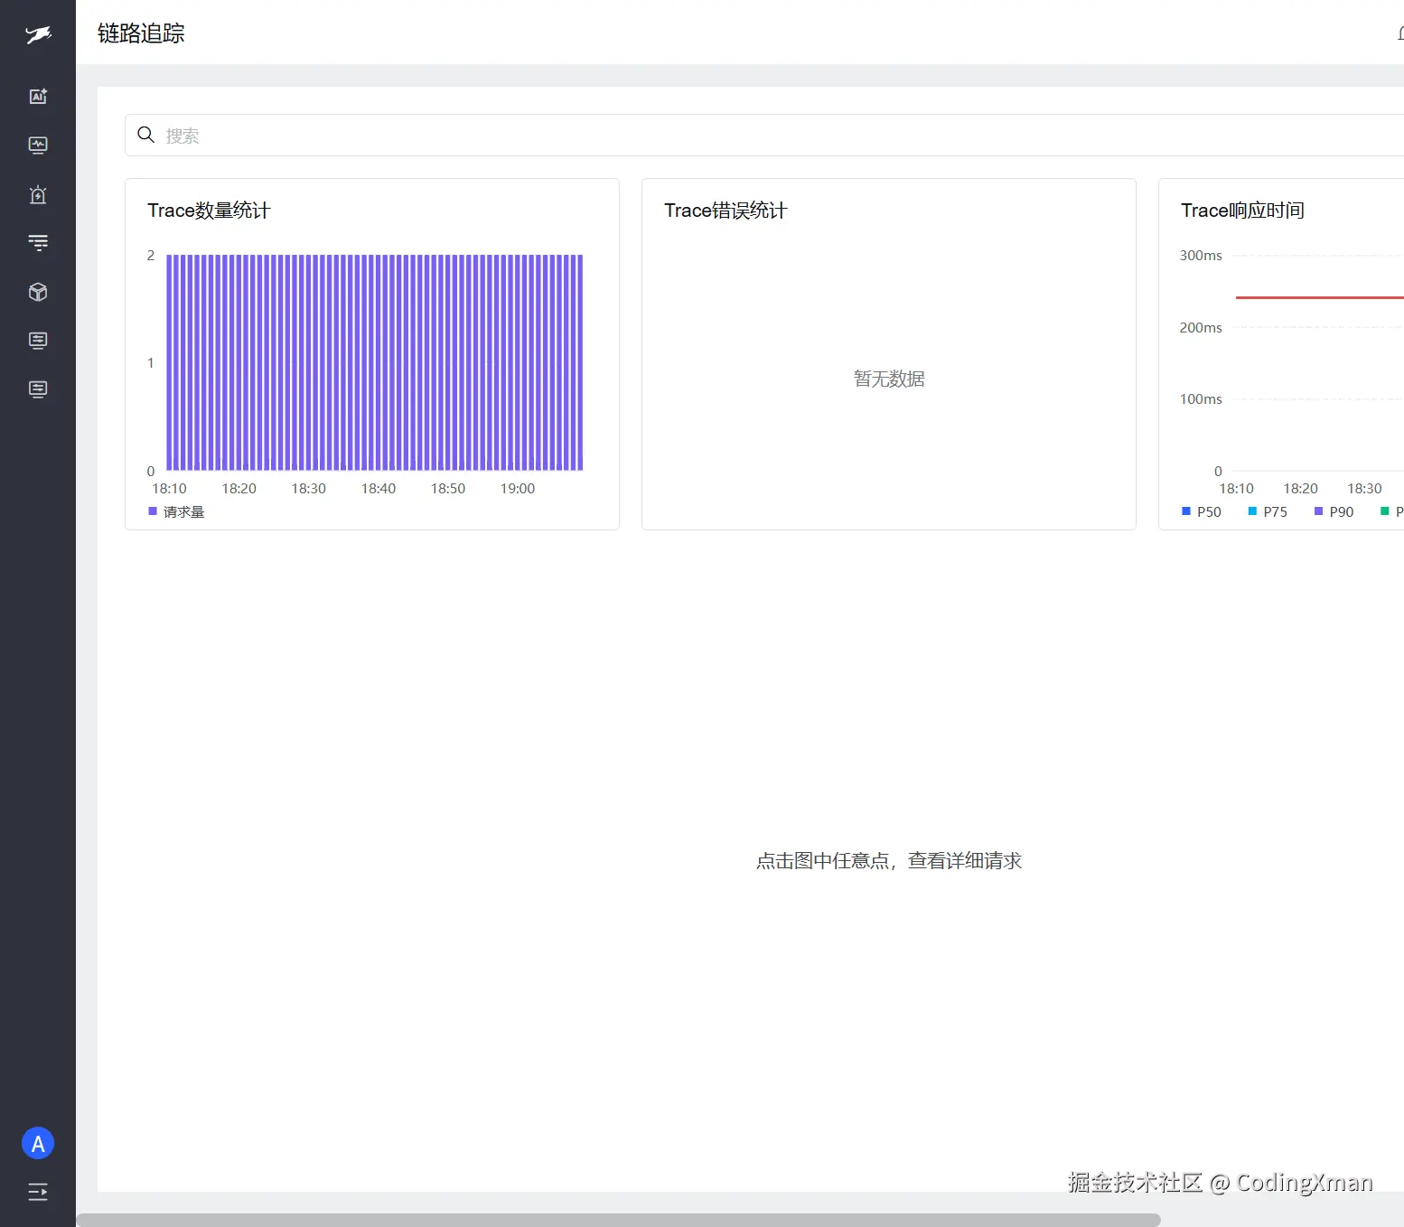This screenshot has width=1404, height=1227.
Task: Expand the sidebar menu icon
Action: coord(38,1192)
